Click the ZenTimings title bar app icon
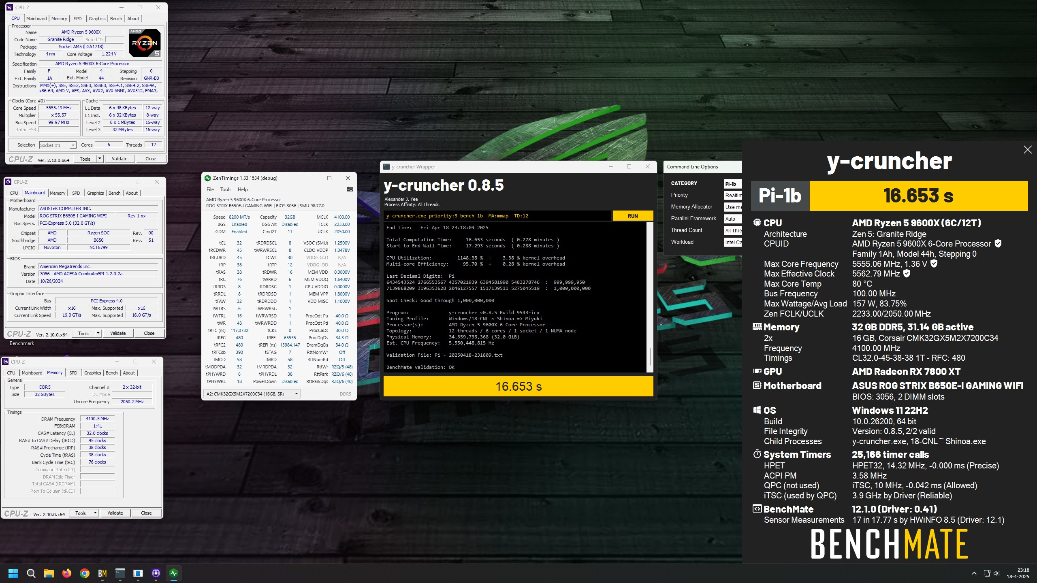Screen dimensions: 1037x583 207,178
